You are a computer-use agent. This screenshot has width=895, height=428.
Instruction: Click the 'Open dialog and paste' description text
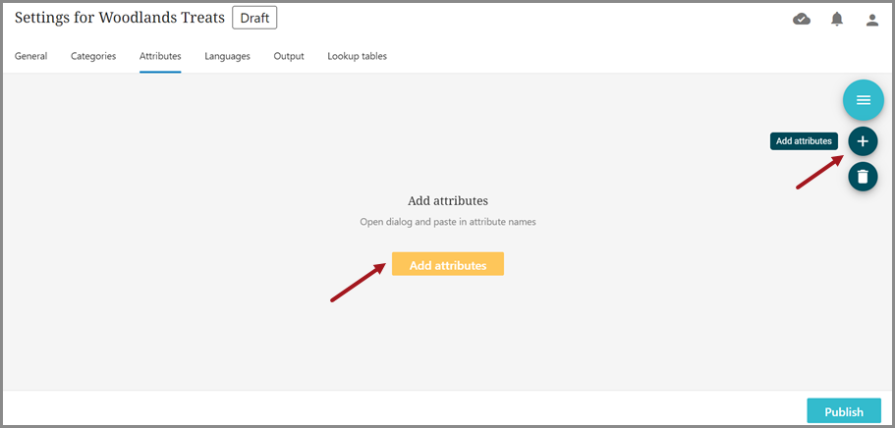[448, 222]
